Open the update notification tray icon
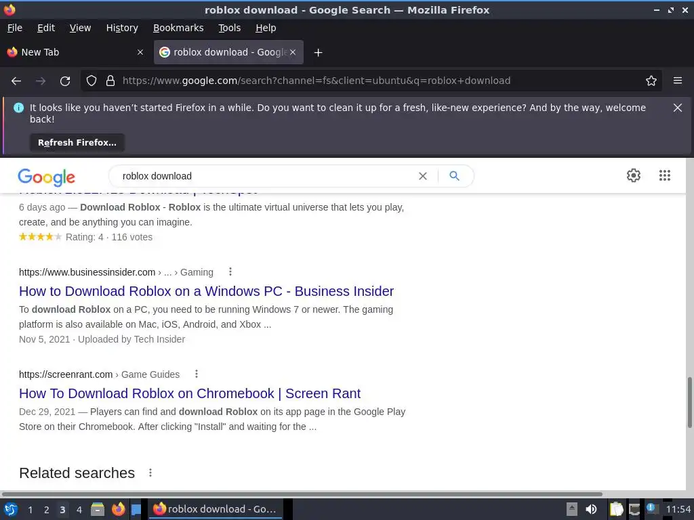 click(651, 508)
